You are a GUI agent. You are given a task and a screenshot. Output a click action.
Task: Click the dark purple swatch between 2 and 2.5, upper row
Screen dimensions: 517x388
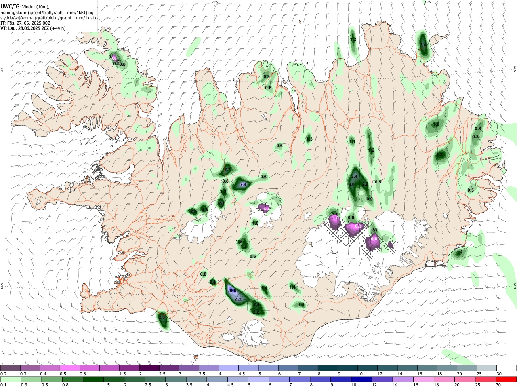(x=149, y=368)
